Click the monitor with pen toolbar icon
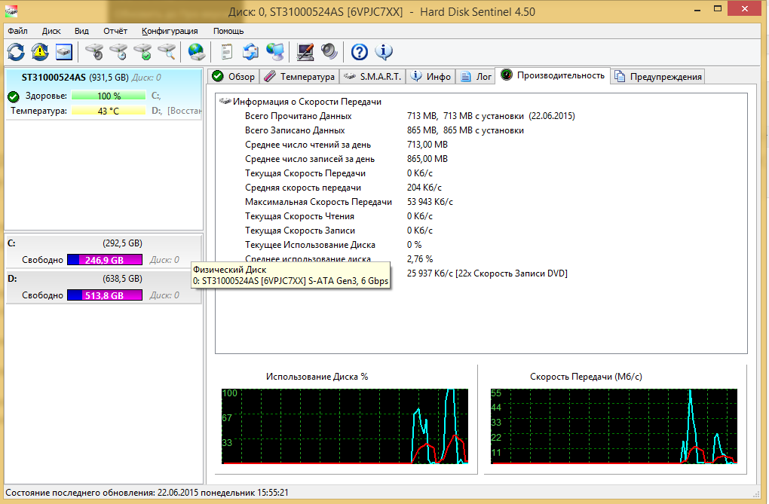The width and height of the screenshot is (769, 504). tap(305, 52)
